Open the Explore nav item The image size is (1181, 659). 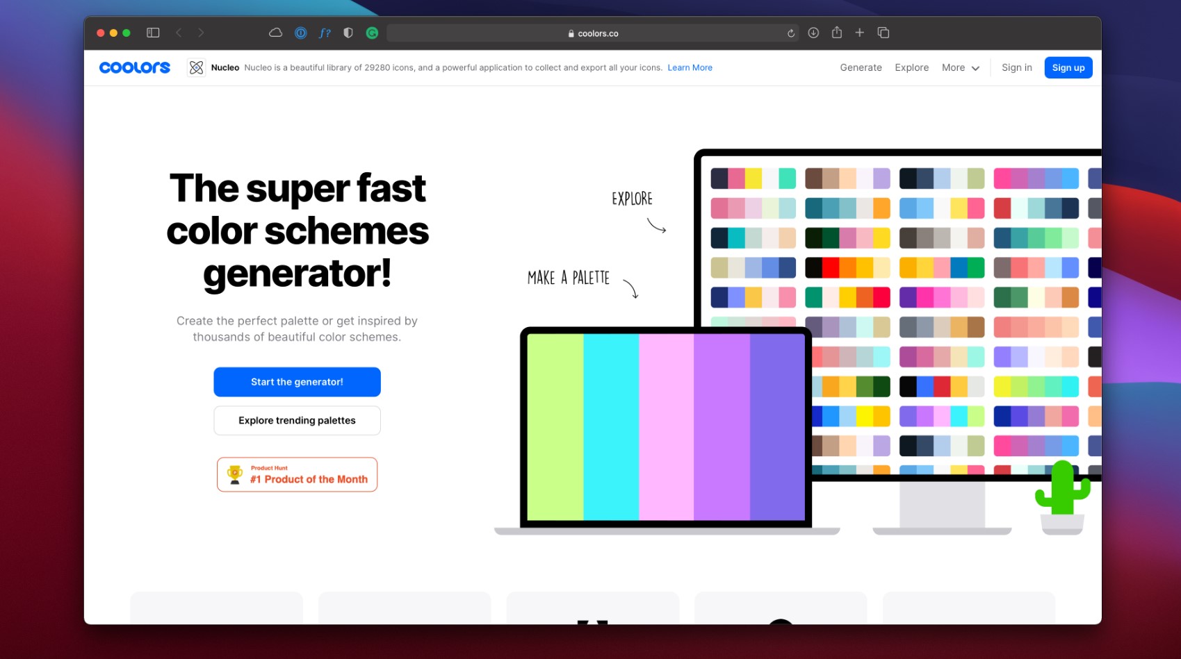pos(912,67)
